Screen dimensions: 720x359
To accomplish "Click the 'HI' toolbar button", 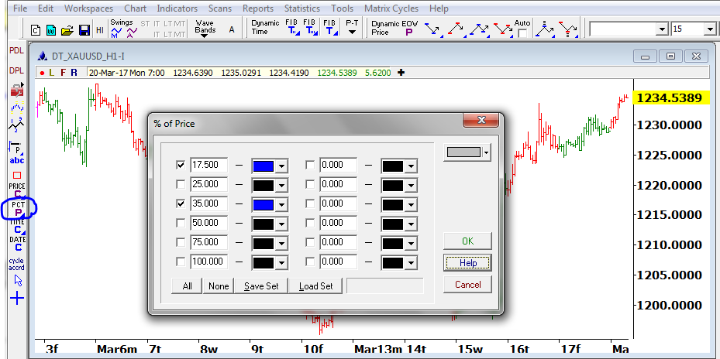I will [x=100, y=30].
